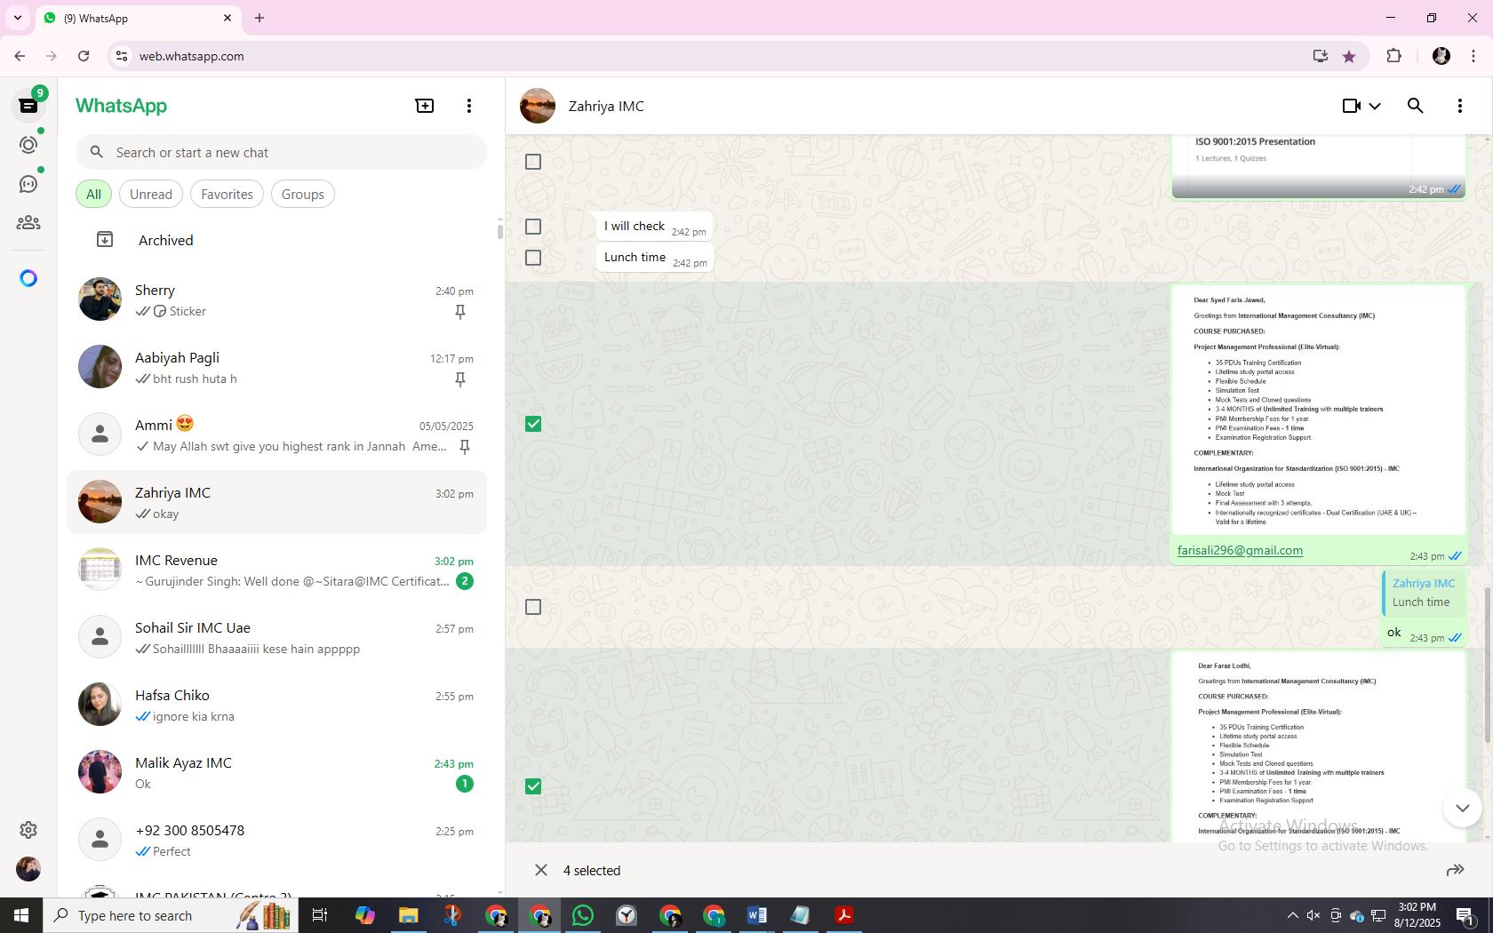Open the Sohail Sir IMC Uae chat

[x=277, y=636]
